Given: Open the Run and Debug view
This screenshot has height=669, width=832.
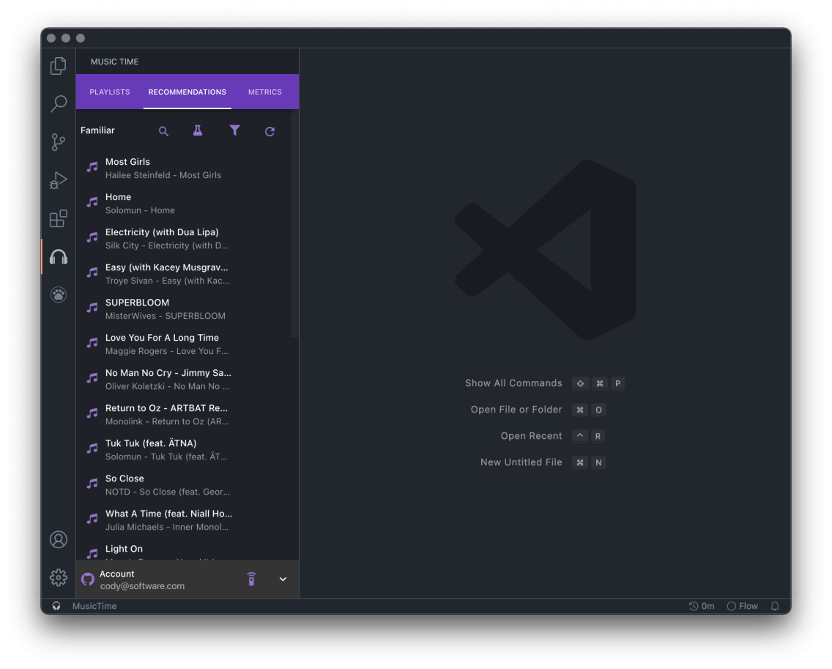Looking at the screenshot, I should pos(59,180).
